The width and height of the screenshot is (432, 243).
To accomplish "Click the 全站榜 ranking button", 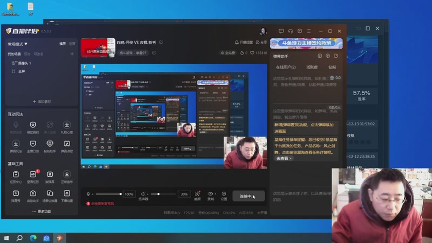I will coord(228,52).
